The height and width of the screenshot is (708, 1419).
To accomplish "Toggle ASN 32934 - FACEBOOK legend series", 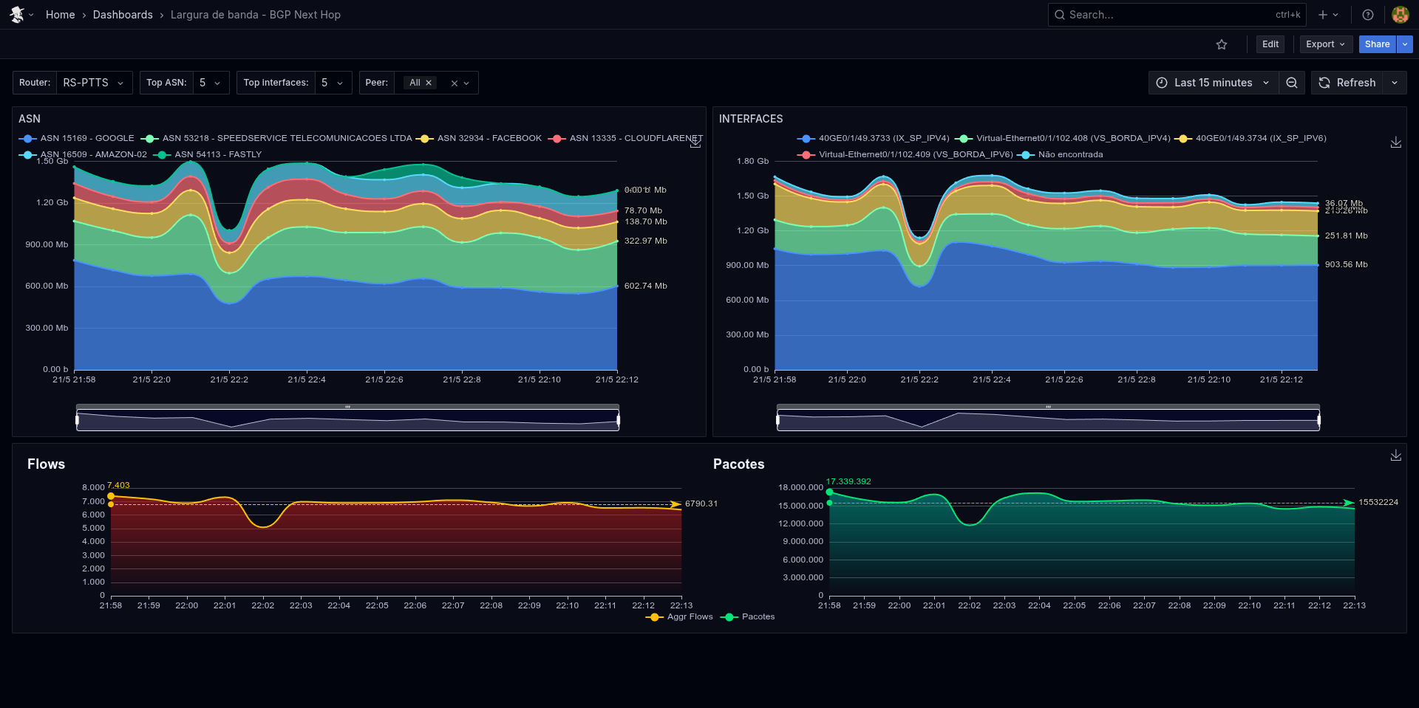I will tap(489, 138).
